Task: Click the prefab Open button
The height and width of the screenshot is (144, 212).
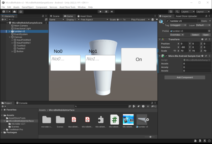Action: point(206,35)
